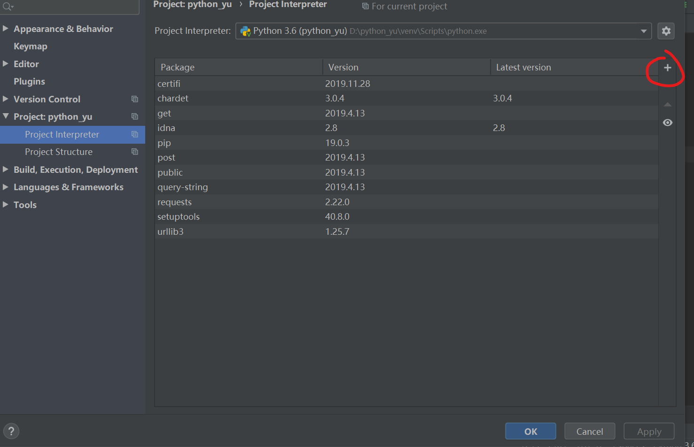This screenshot has height=447, width=694.
Task: Click Python logo icon in interpreter field
Action: (x=245, y=31)
